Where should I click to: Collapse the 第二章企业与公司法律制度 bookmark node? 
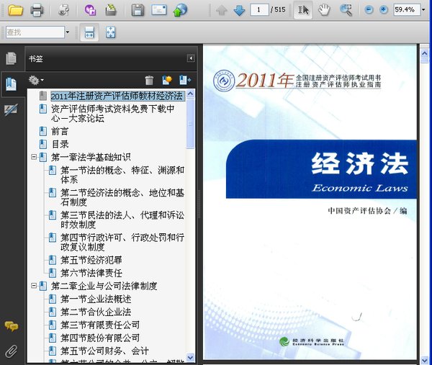34,286
